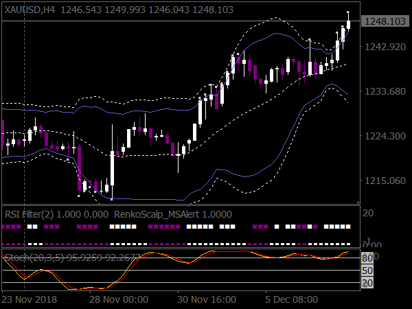Click the 23 Nov 2018 date label
The width and height of the screenshot is (412, 309).
click(29, 299)
